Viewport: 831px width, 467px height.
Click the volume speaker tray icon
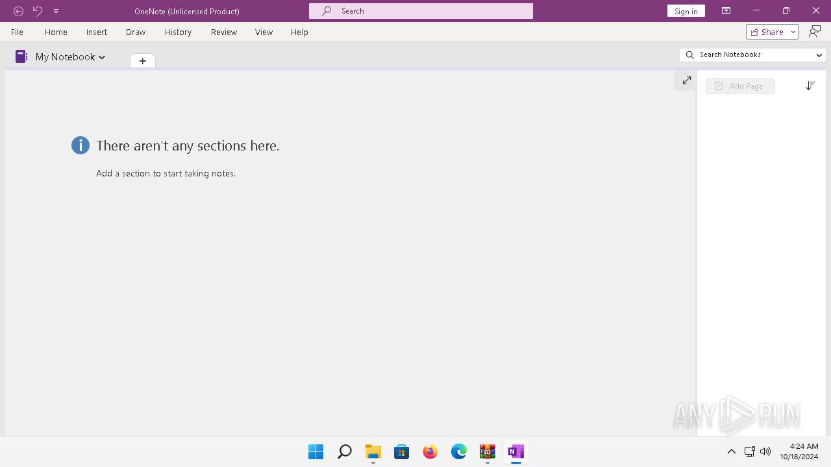pos(765,451)
